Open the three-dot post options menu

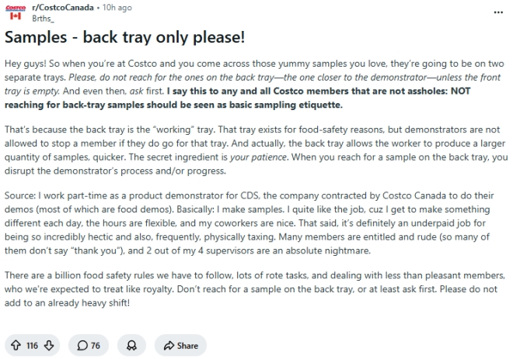(x=498, y=12)
